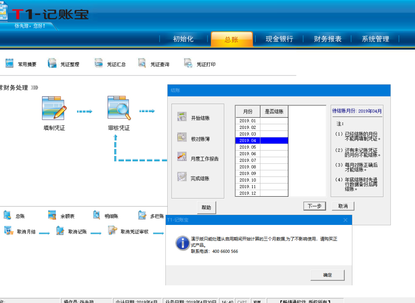Open 余额表 icon
The height and width of the screenshot is (303, 415).
click(x=52, y=215)
